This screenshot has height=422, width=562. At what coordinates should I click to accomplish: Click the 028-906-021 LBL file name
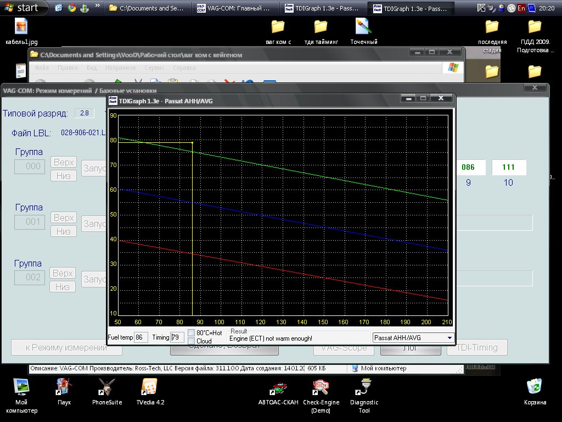(x=83, y=133)
